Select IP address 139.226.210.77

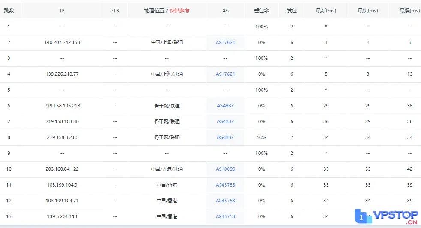62,74
